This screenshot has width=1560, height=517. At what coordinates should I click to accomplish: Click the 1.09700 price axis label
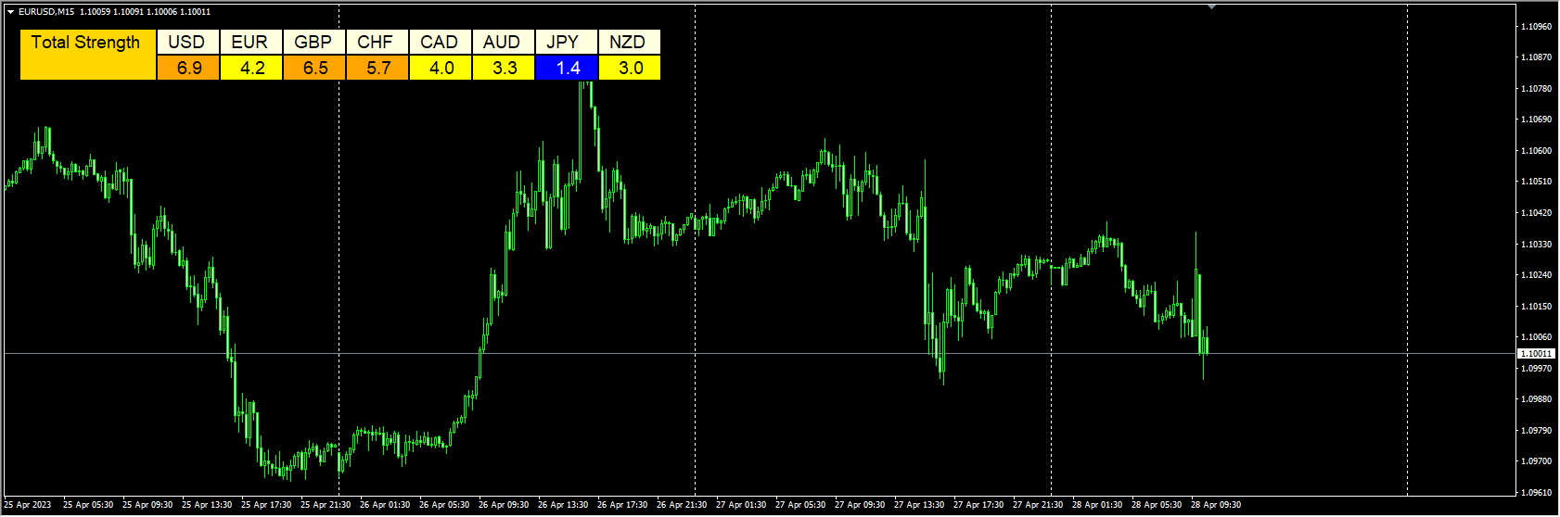coord(1537,461)
